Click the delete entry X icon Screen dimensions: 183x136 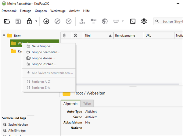pos(69,21)
